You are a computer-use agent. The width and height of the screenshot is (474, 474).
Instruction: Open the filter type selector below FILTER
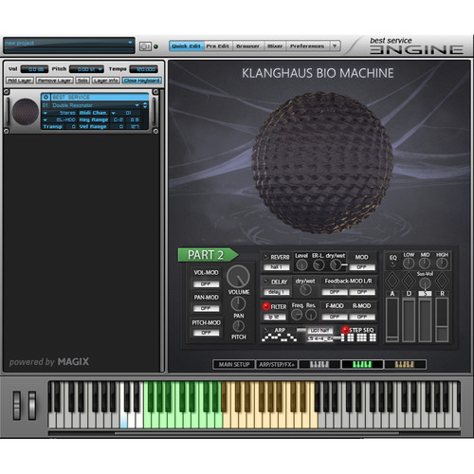(275, 317)
